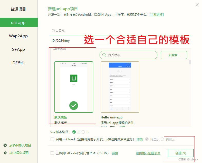The height and width of the screenshot is (163, 202).
Task: Click the 创建(N) button
Action: point(181,153)
